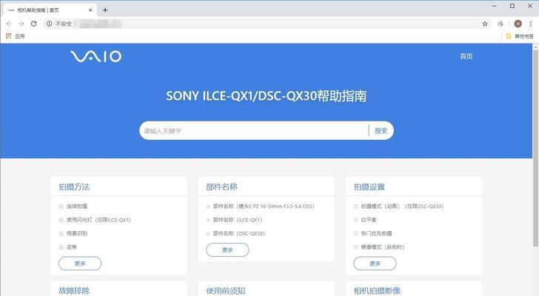The height and width of the screenshot is (296, 539).
Task: Show 更多 under 拍摄方法
Action: (80, 263)
